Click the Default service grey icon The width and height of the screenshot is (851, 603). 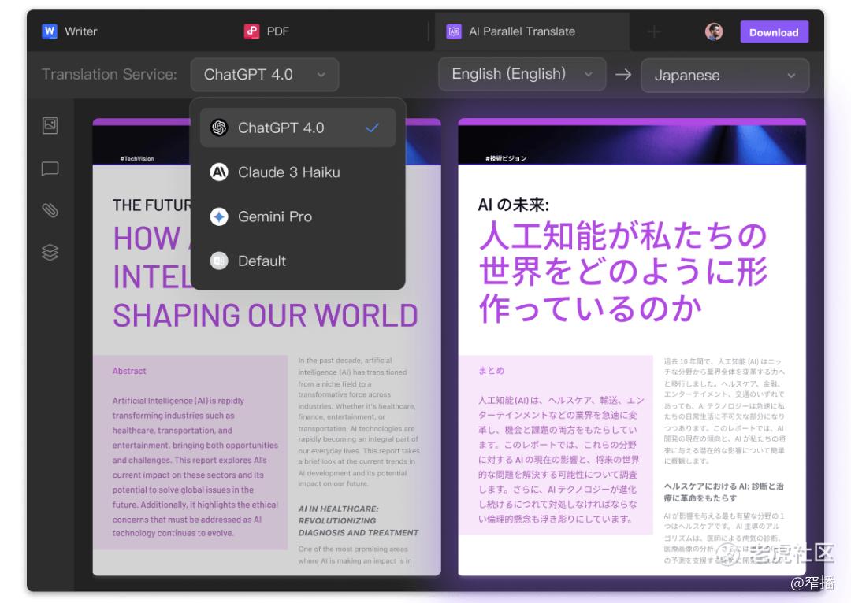tap(219, 261)
